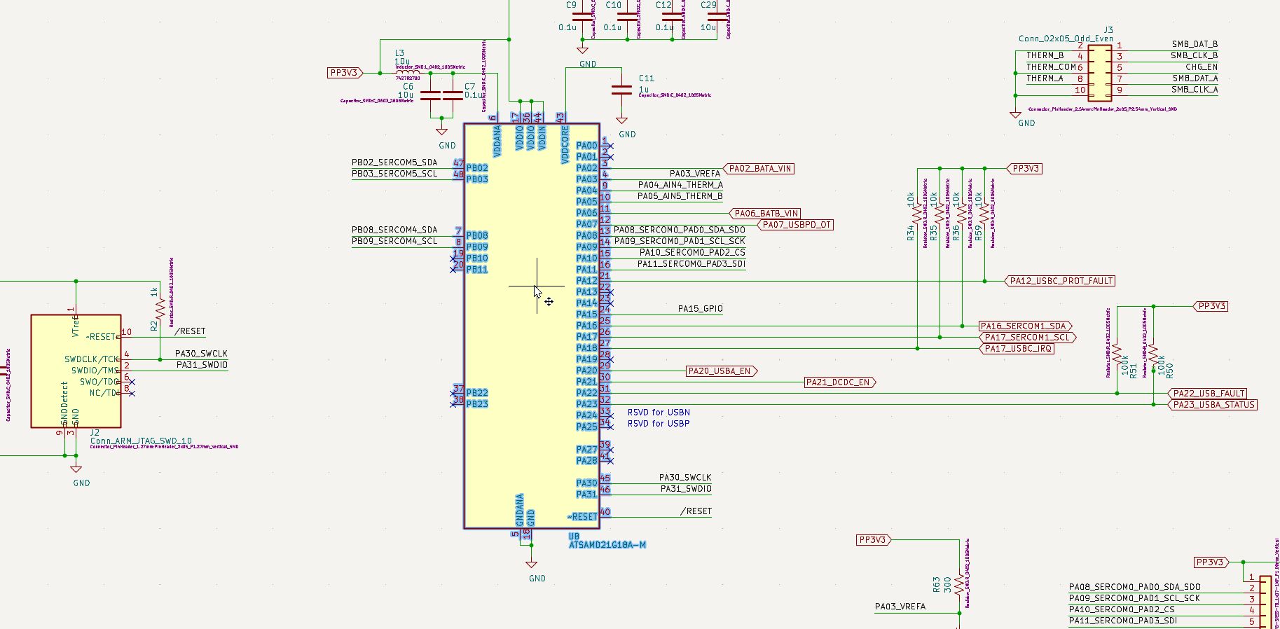Screen dimensions: 1280x629
Task: Select the PA20_USBA_EN global label
Action: point(722,371)
